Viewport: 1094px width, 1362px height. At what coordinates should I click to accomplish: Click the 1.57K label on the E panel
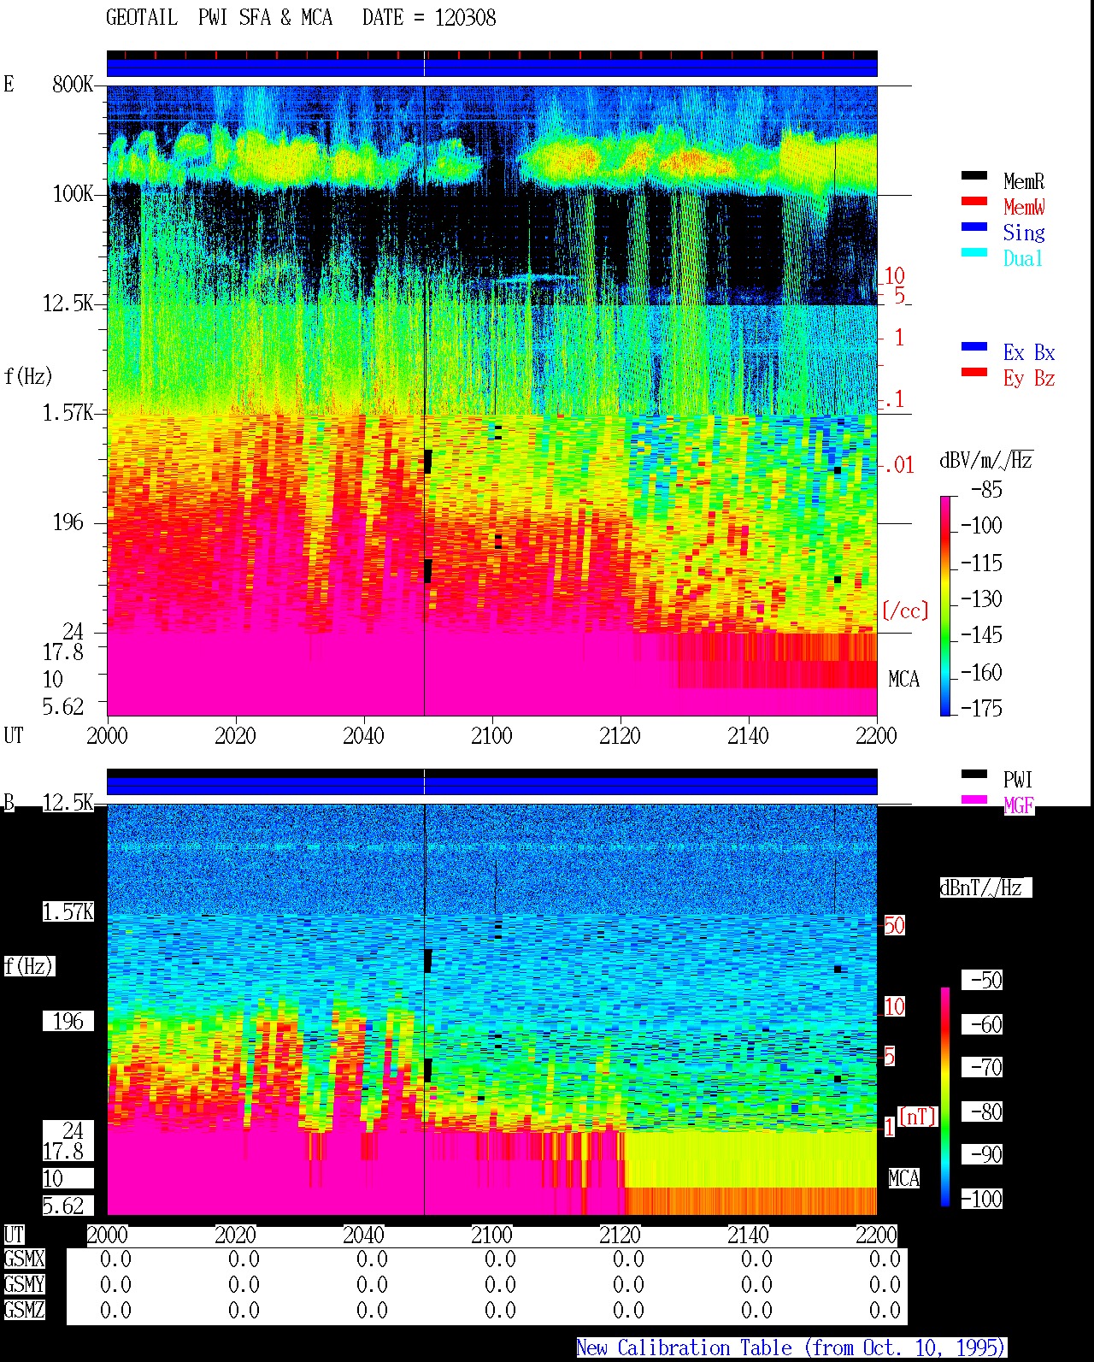click(x=68, y=412)
